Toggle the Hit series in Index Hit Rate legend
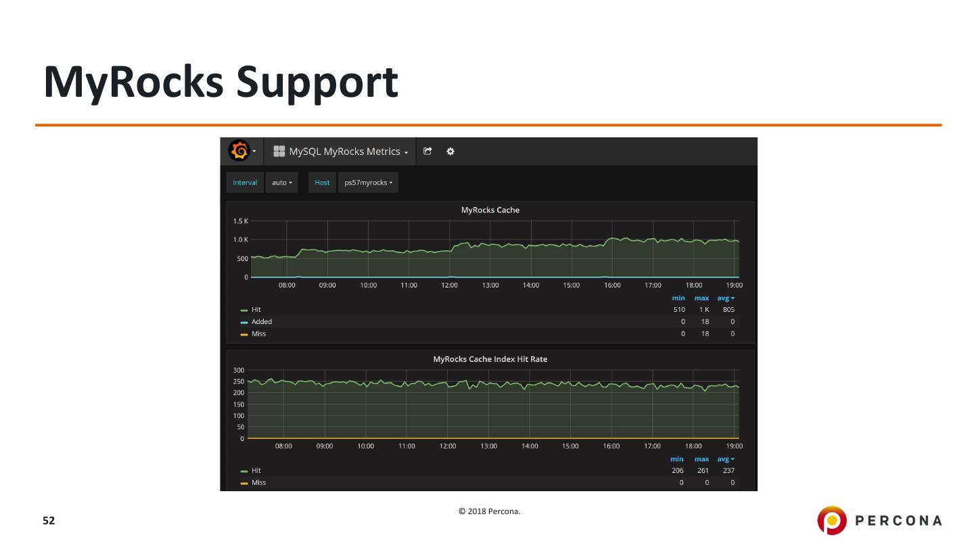The image size is (974, 548). (256, 471)
